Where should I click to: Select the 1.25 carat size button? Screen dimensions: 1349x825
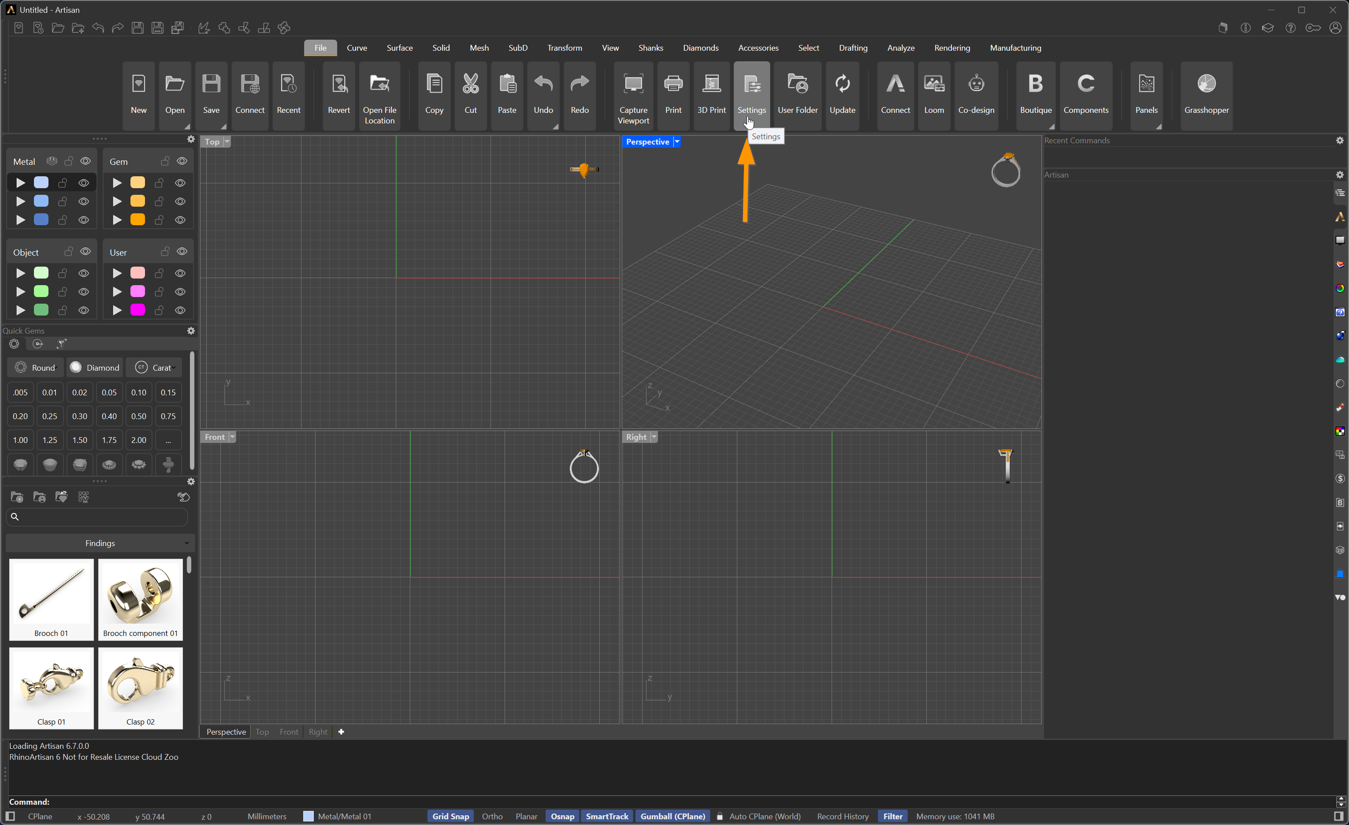49,440
